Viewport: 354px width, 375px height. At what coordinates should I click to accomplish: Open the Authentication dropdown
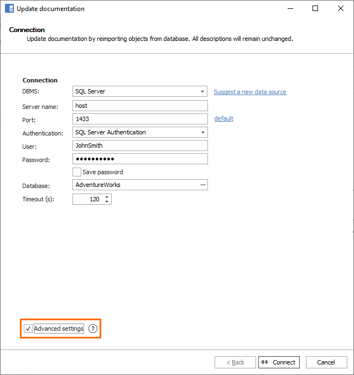202,133
